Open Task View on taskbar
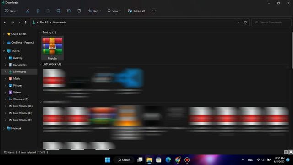 pyautogui.click(x=140, y=160)
